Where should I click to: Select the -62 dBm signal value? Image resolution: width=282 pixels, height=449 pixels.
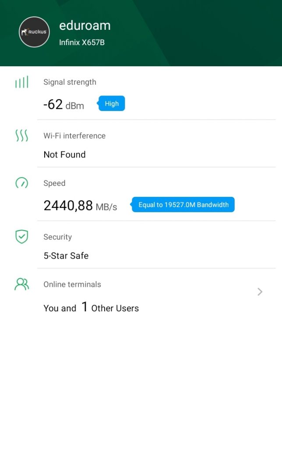pyautogui.click(x=63, y=105)
